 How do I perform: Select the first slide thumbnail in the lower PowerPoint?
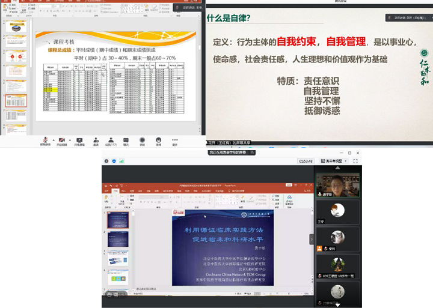pyautogui.click(x=117, y=220)
